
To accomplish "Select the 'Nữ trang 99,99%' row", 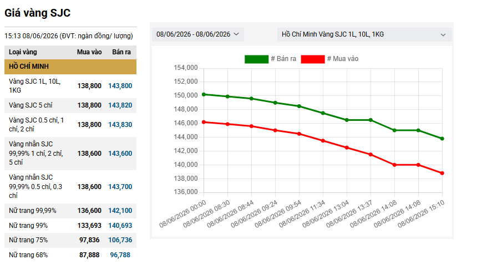I will coord(70,211).
